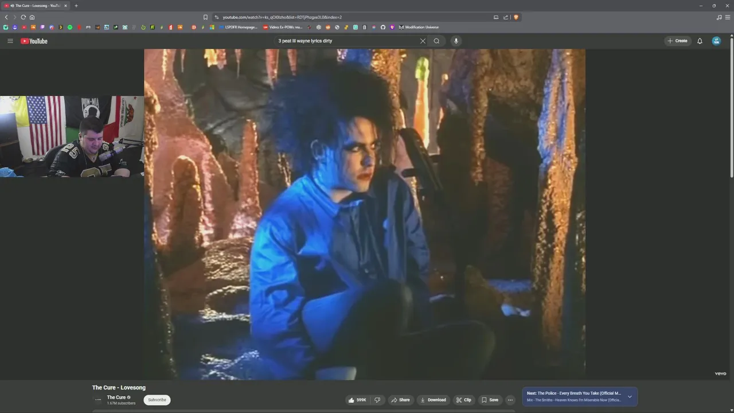Like the Lovesong video
The width and height of the screenshot is (734, 413).
pyautogui.click(x=357, y=400)
